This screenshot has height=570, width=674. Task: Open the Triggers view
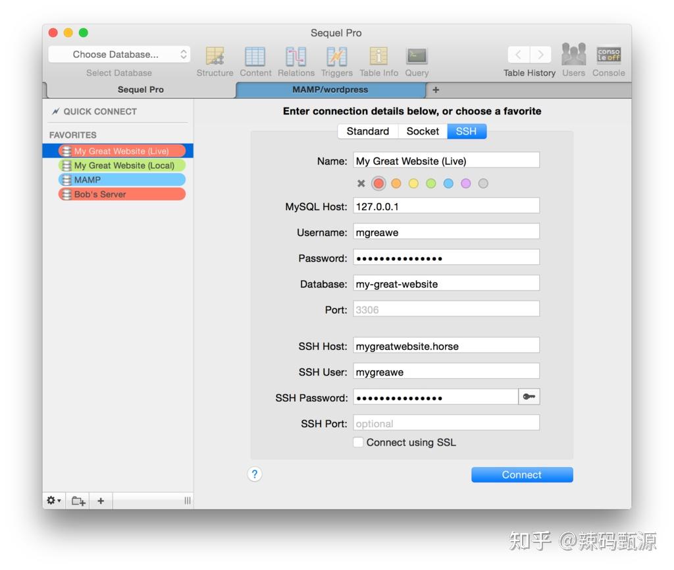[x=336, y=62]
